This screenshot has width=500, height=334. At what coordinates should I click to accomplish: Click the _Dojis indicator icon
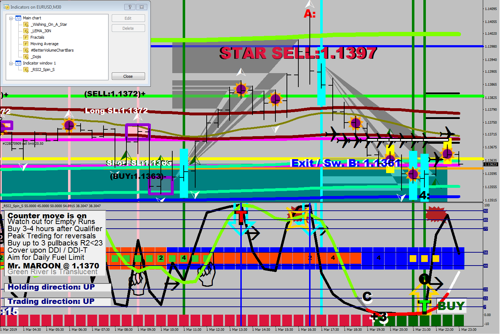coord(26,57)
